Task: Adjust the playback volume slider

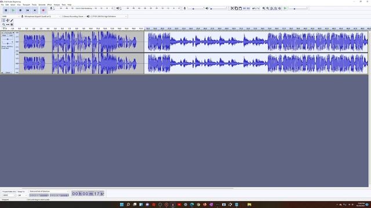Action: point(218,9)
